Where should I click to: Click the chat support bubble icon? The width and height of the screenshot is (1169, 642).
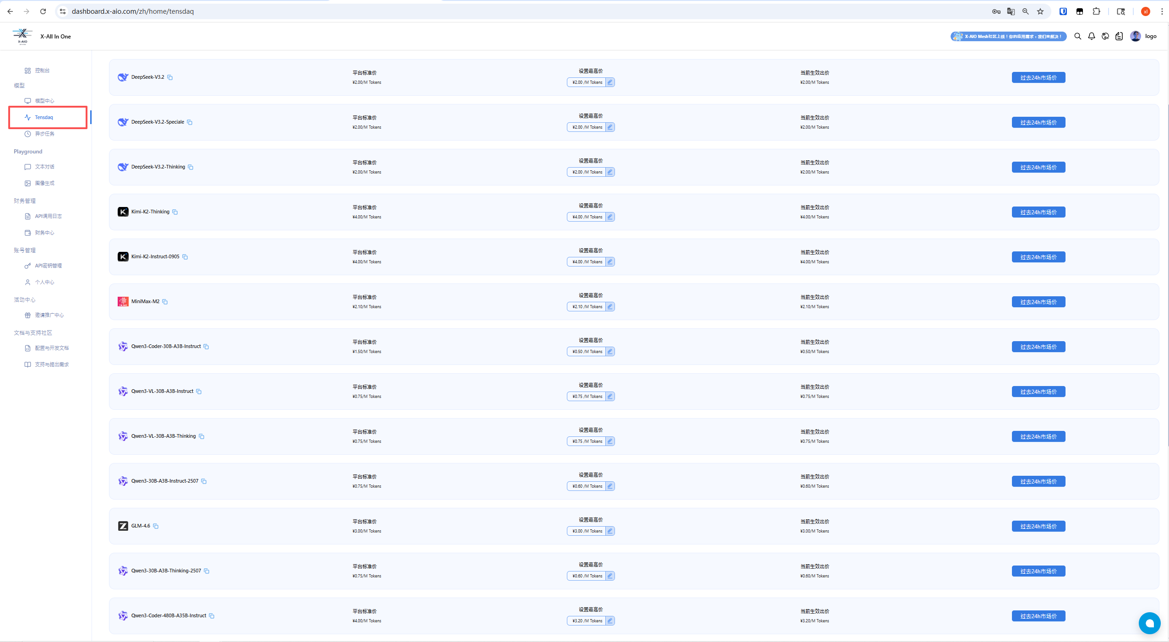[1149, 623]
